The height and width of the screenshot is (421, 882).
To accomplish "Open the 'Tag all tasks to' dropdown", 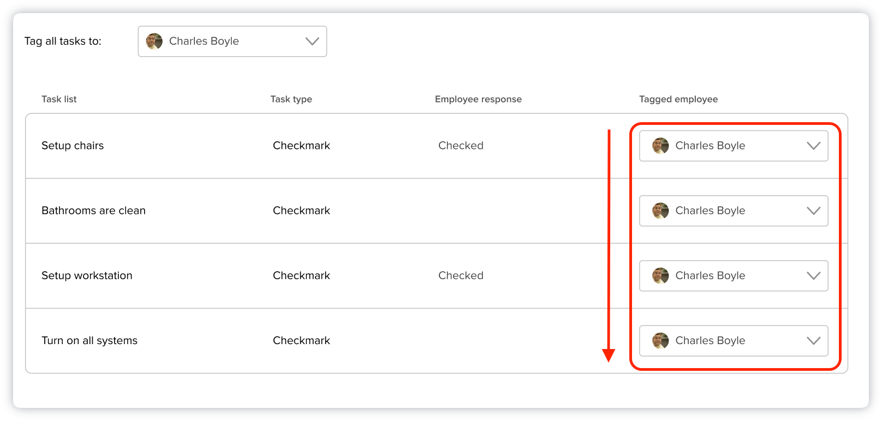I will [232, 41].
